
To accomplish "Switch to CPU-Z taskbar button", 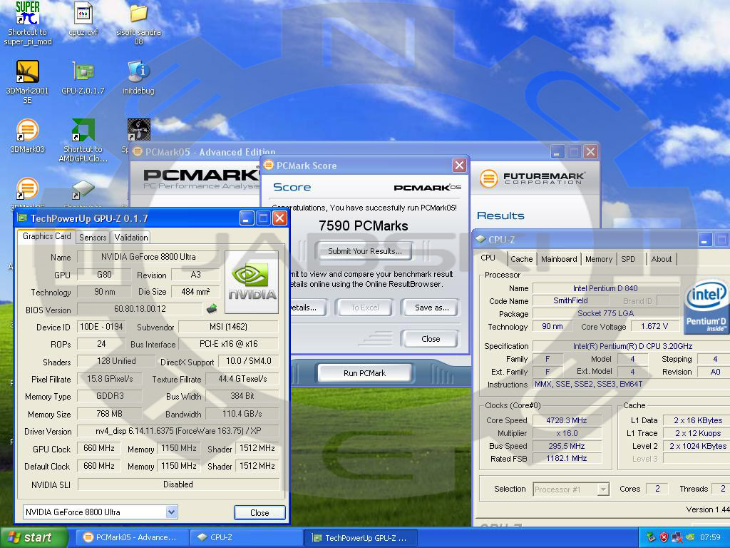I will pyautogui.click(x=247, y=537).
